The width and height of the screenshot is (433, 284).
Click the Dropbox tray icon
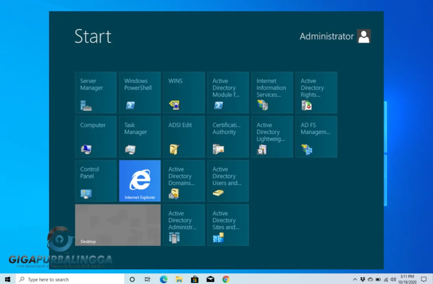tap(363, 279)
